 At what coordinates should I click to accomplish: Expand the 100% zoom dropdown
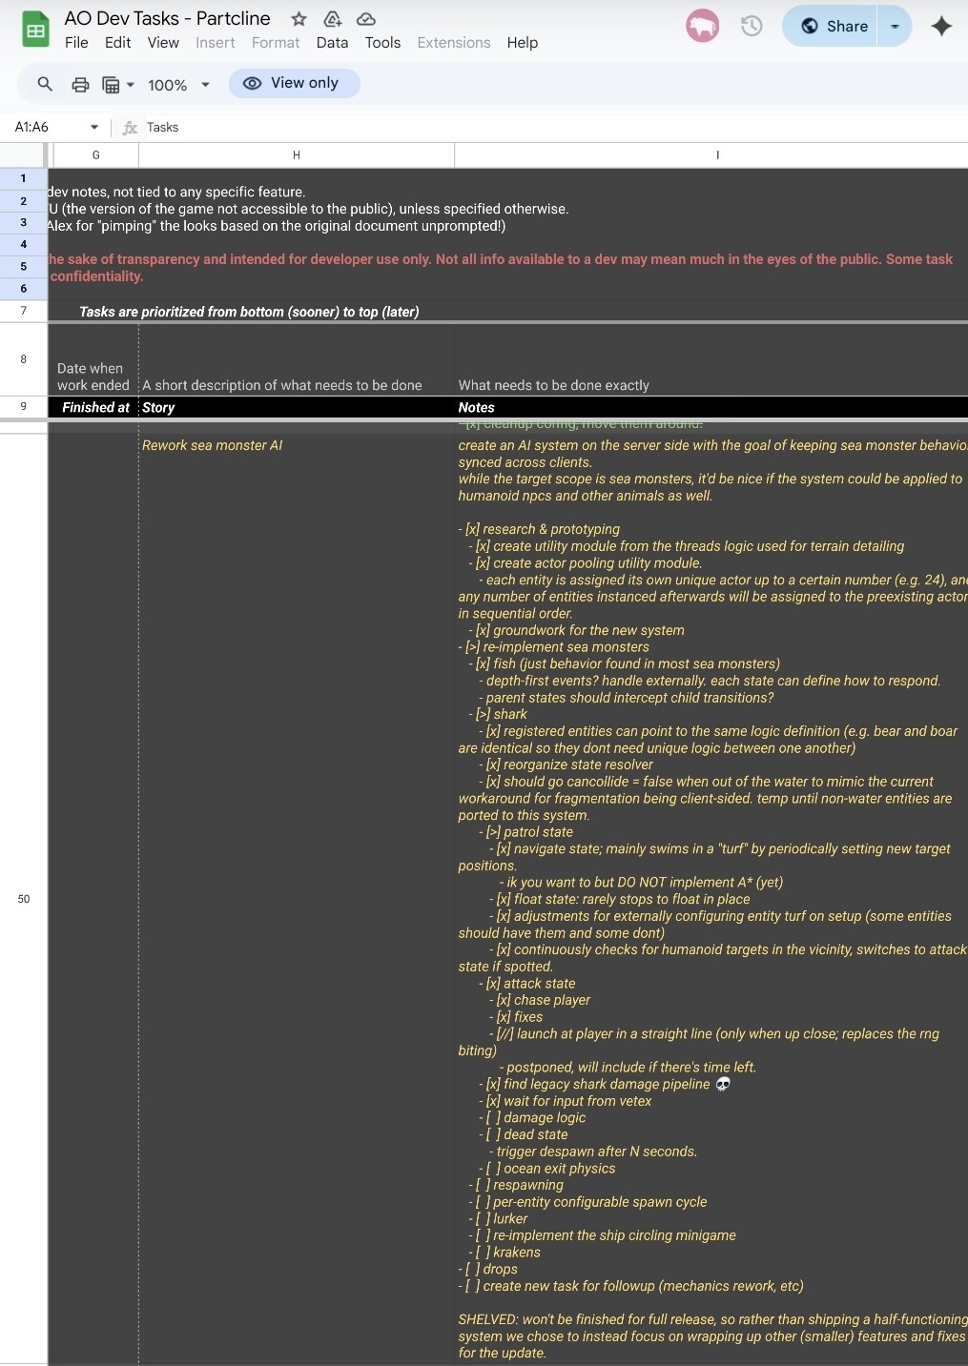[178, 85]
